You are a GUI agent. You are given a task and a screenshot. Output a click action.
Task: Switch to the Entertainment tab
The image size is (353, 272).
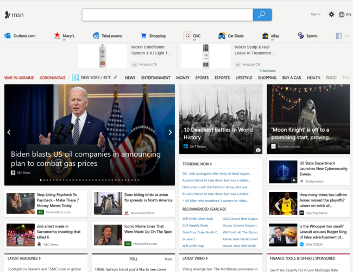[155, 78]
